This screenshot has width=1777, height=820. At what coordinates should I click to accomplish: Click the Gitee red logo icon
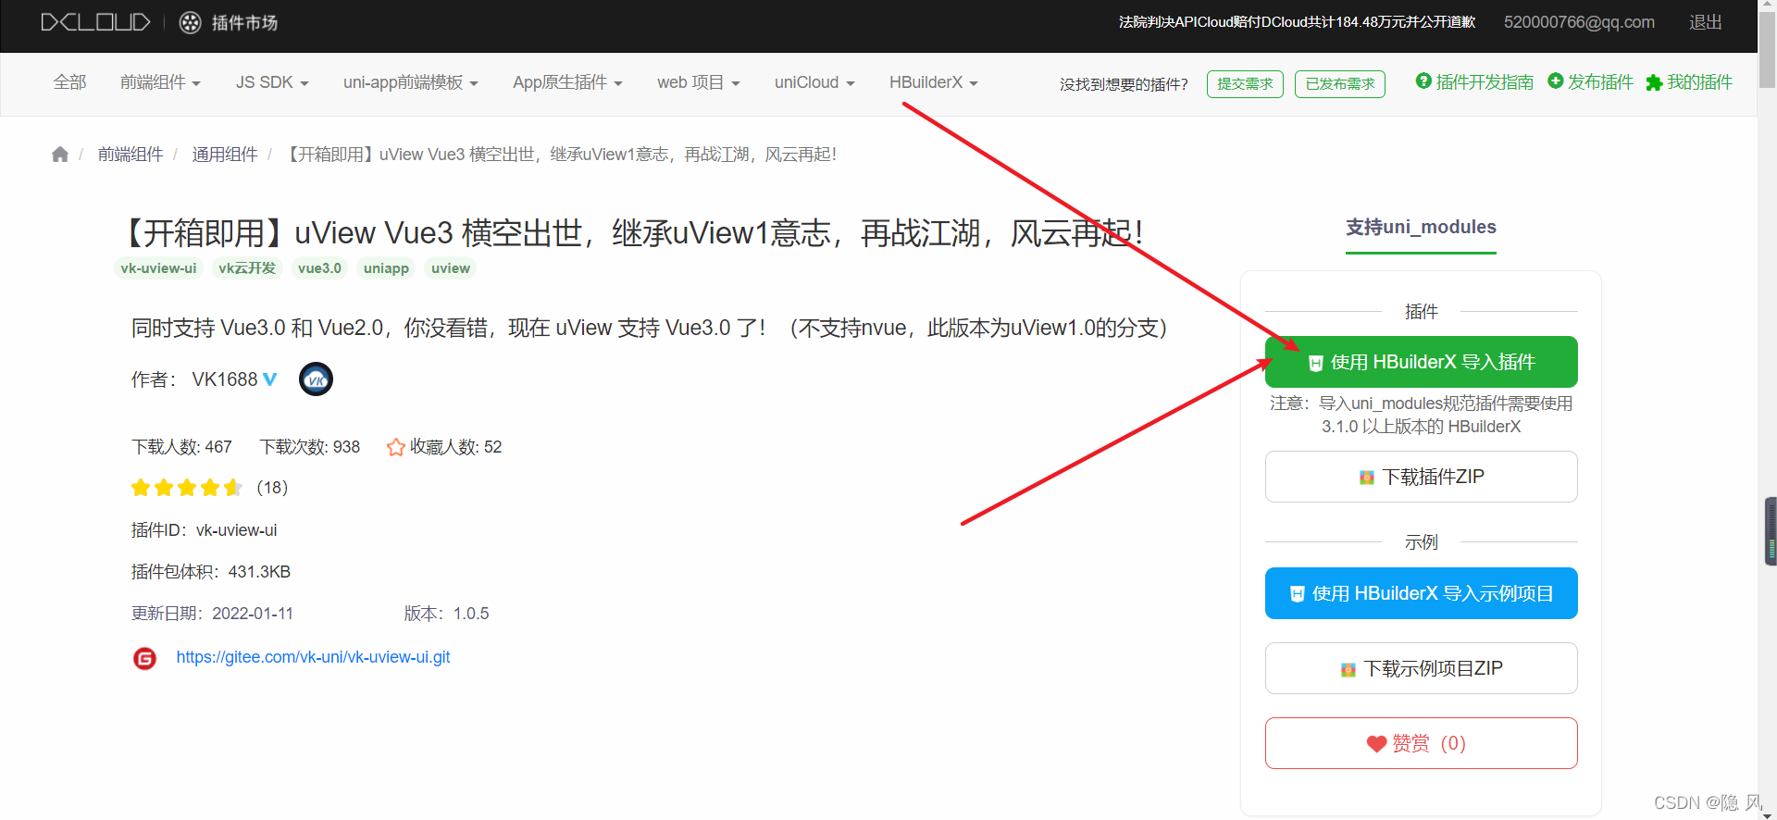coord(144,658)
